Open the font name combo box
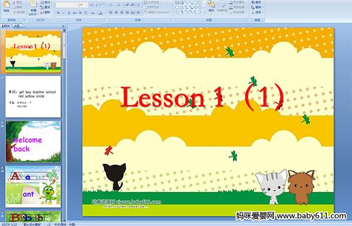 [x=67, y=5]
